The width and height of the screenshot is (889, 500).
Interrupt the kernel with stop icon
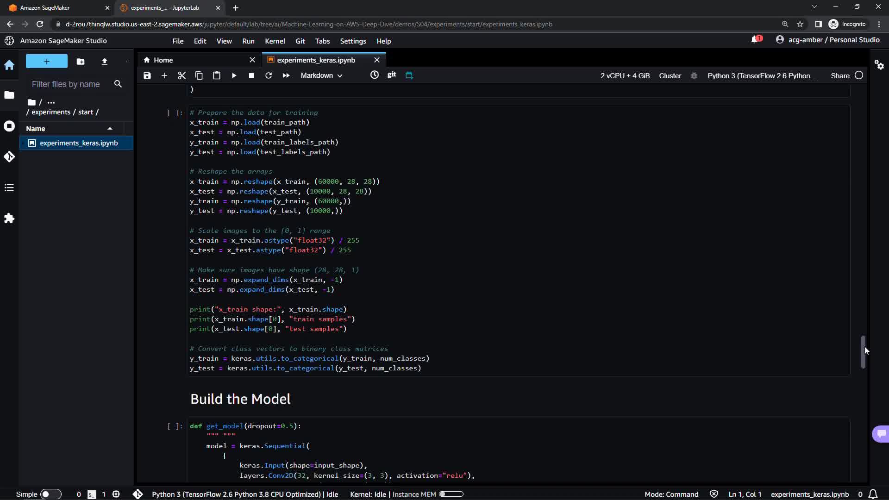(x=251, y=75)
